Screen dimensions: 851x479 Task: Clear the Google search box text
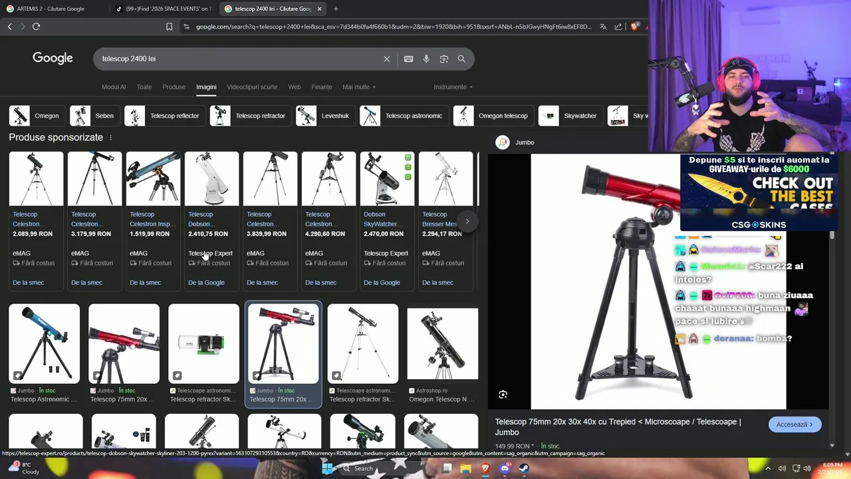pos(386,59)
